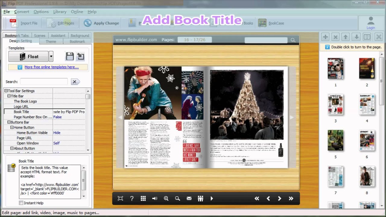Collapse the Buttons Bar tree node
Screen dimensions: 386x217
click(x=9, y=122)
